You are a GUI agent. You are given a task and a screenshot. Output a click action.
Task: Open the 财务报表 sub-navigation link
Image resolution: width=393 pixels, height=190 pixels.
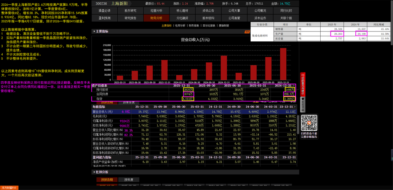[x=194, y=25]
